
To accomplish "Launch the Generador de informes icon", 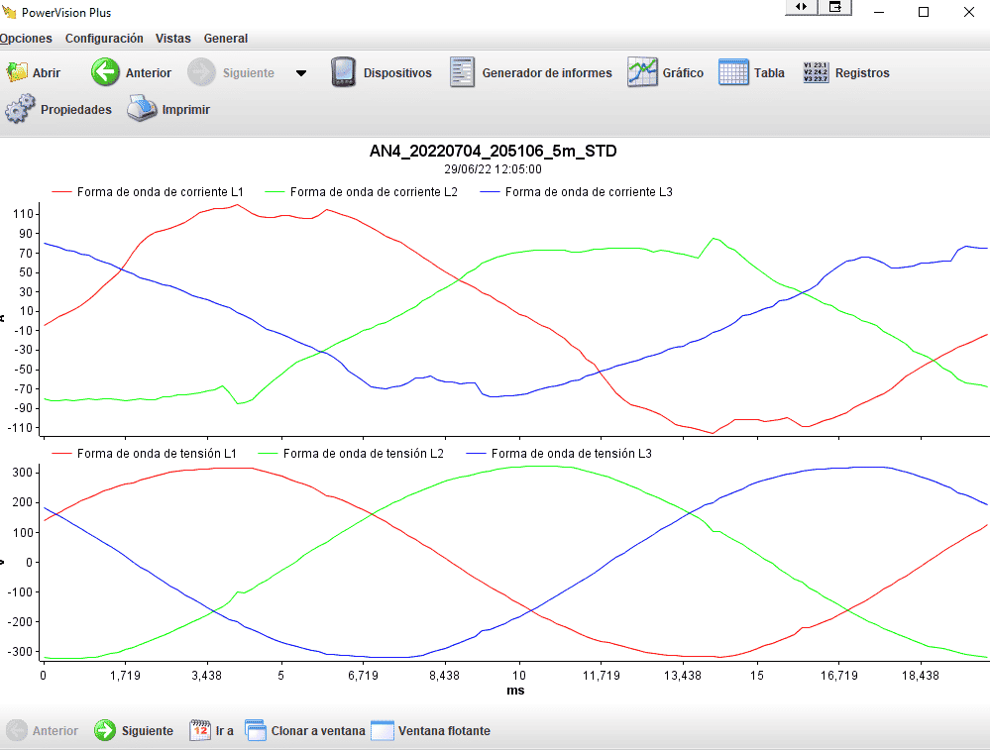I will pos(463,72).
